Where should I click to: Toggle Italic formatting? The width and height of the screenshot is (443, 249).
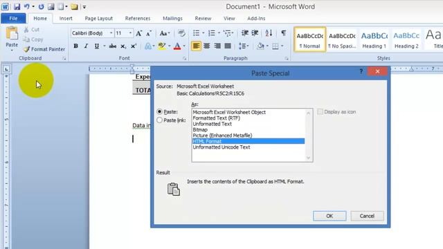tap(86, 46)
